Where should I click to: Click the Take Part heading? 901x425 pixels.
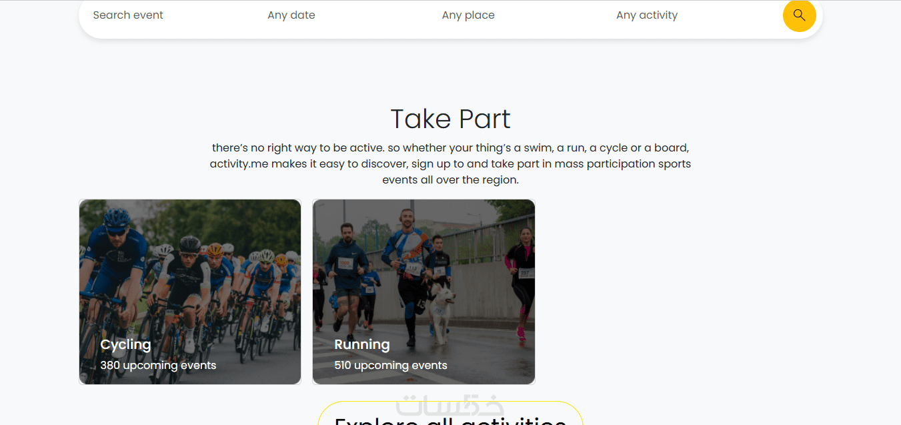coord(450,119)
